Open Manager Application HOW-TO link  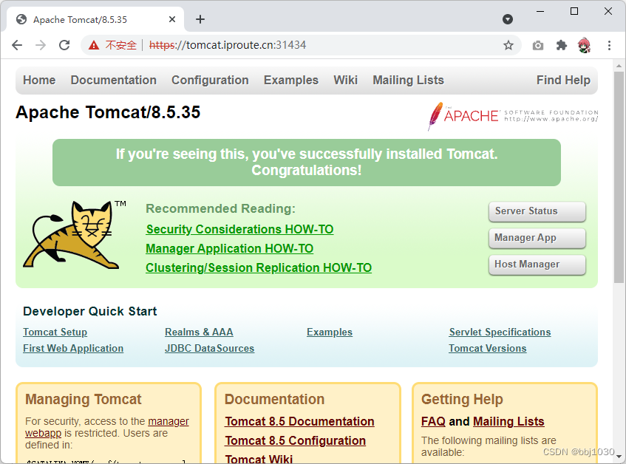pyautogui.click(x=230, y=248)
